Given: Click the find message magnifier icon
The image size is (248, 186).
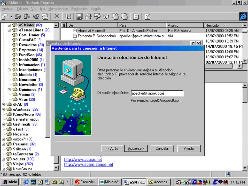Looking at the screenshot, I should pyautogui.click(x=97, y=17).
